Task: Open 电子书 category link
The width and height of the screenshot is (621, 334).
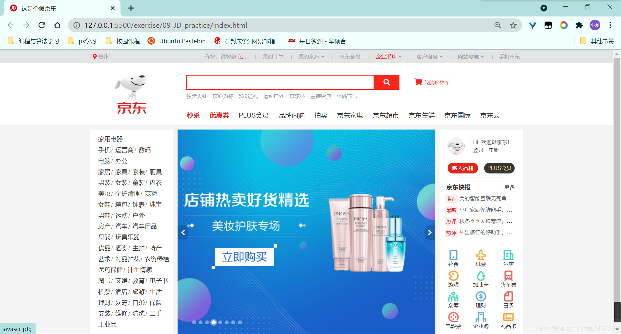Action: (x=158, y=281)
